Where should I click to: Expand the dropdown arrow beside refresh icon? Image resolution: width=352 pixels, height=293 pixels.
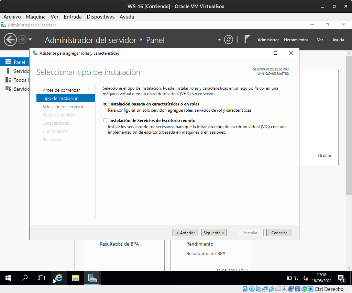pyautogui.click(x=219, y=40)
